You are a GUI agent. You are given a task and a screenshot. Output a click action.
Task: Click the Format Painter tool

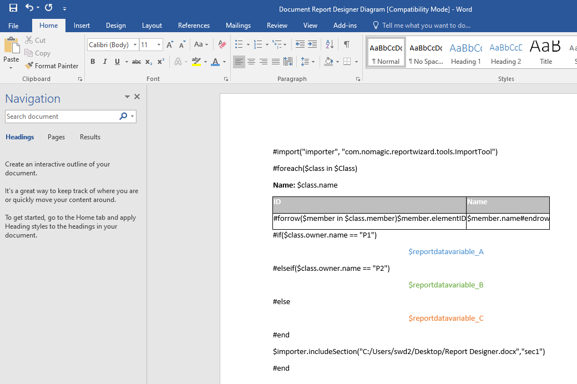(52, 65)
